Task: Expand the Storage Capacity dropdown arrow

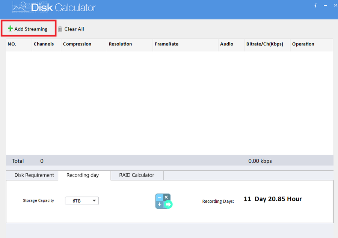Action: (94, 201)
